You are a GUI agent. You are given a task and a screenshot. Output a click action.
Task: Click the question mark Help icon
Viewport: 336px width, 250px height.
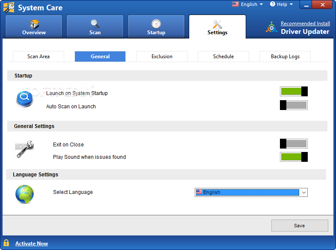click(x=272, y=4)
